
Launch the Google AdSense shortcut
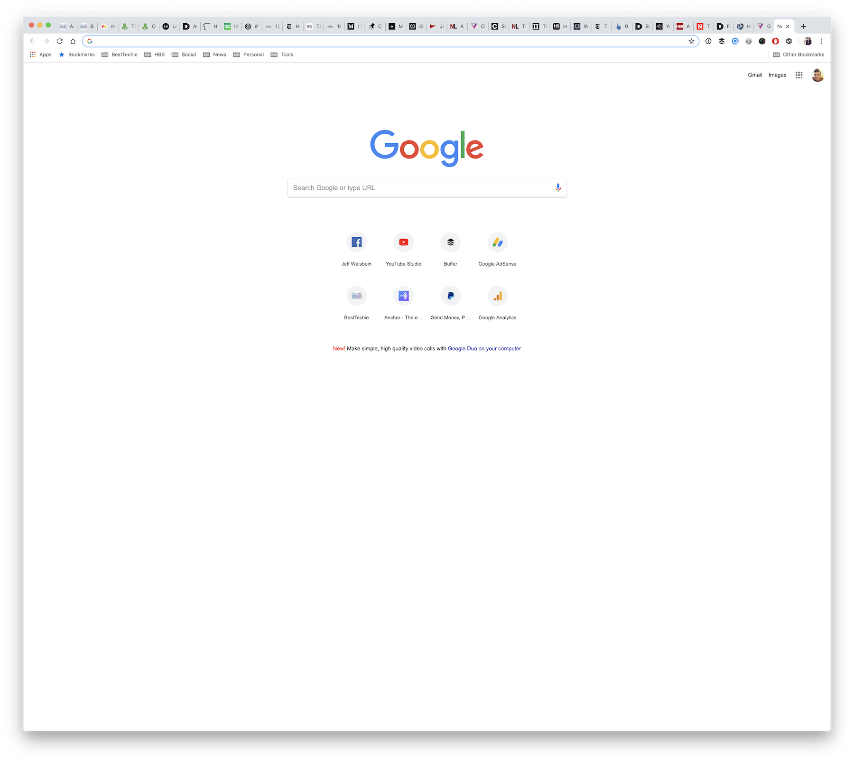pyautogui.click(x=497, y=250)
